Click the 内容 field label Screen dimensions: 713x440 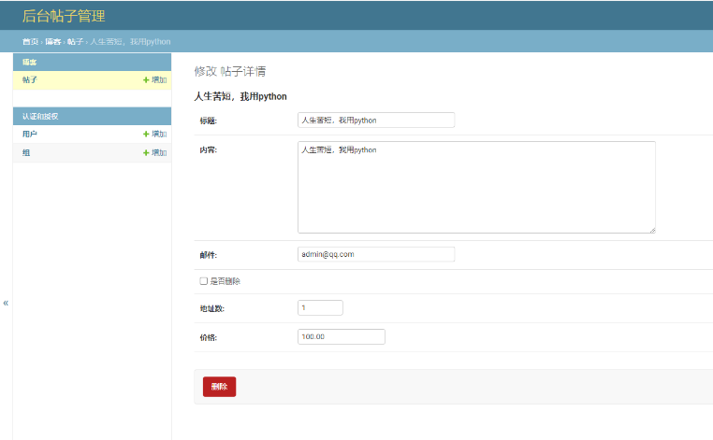coord(209,149)
